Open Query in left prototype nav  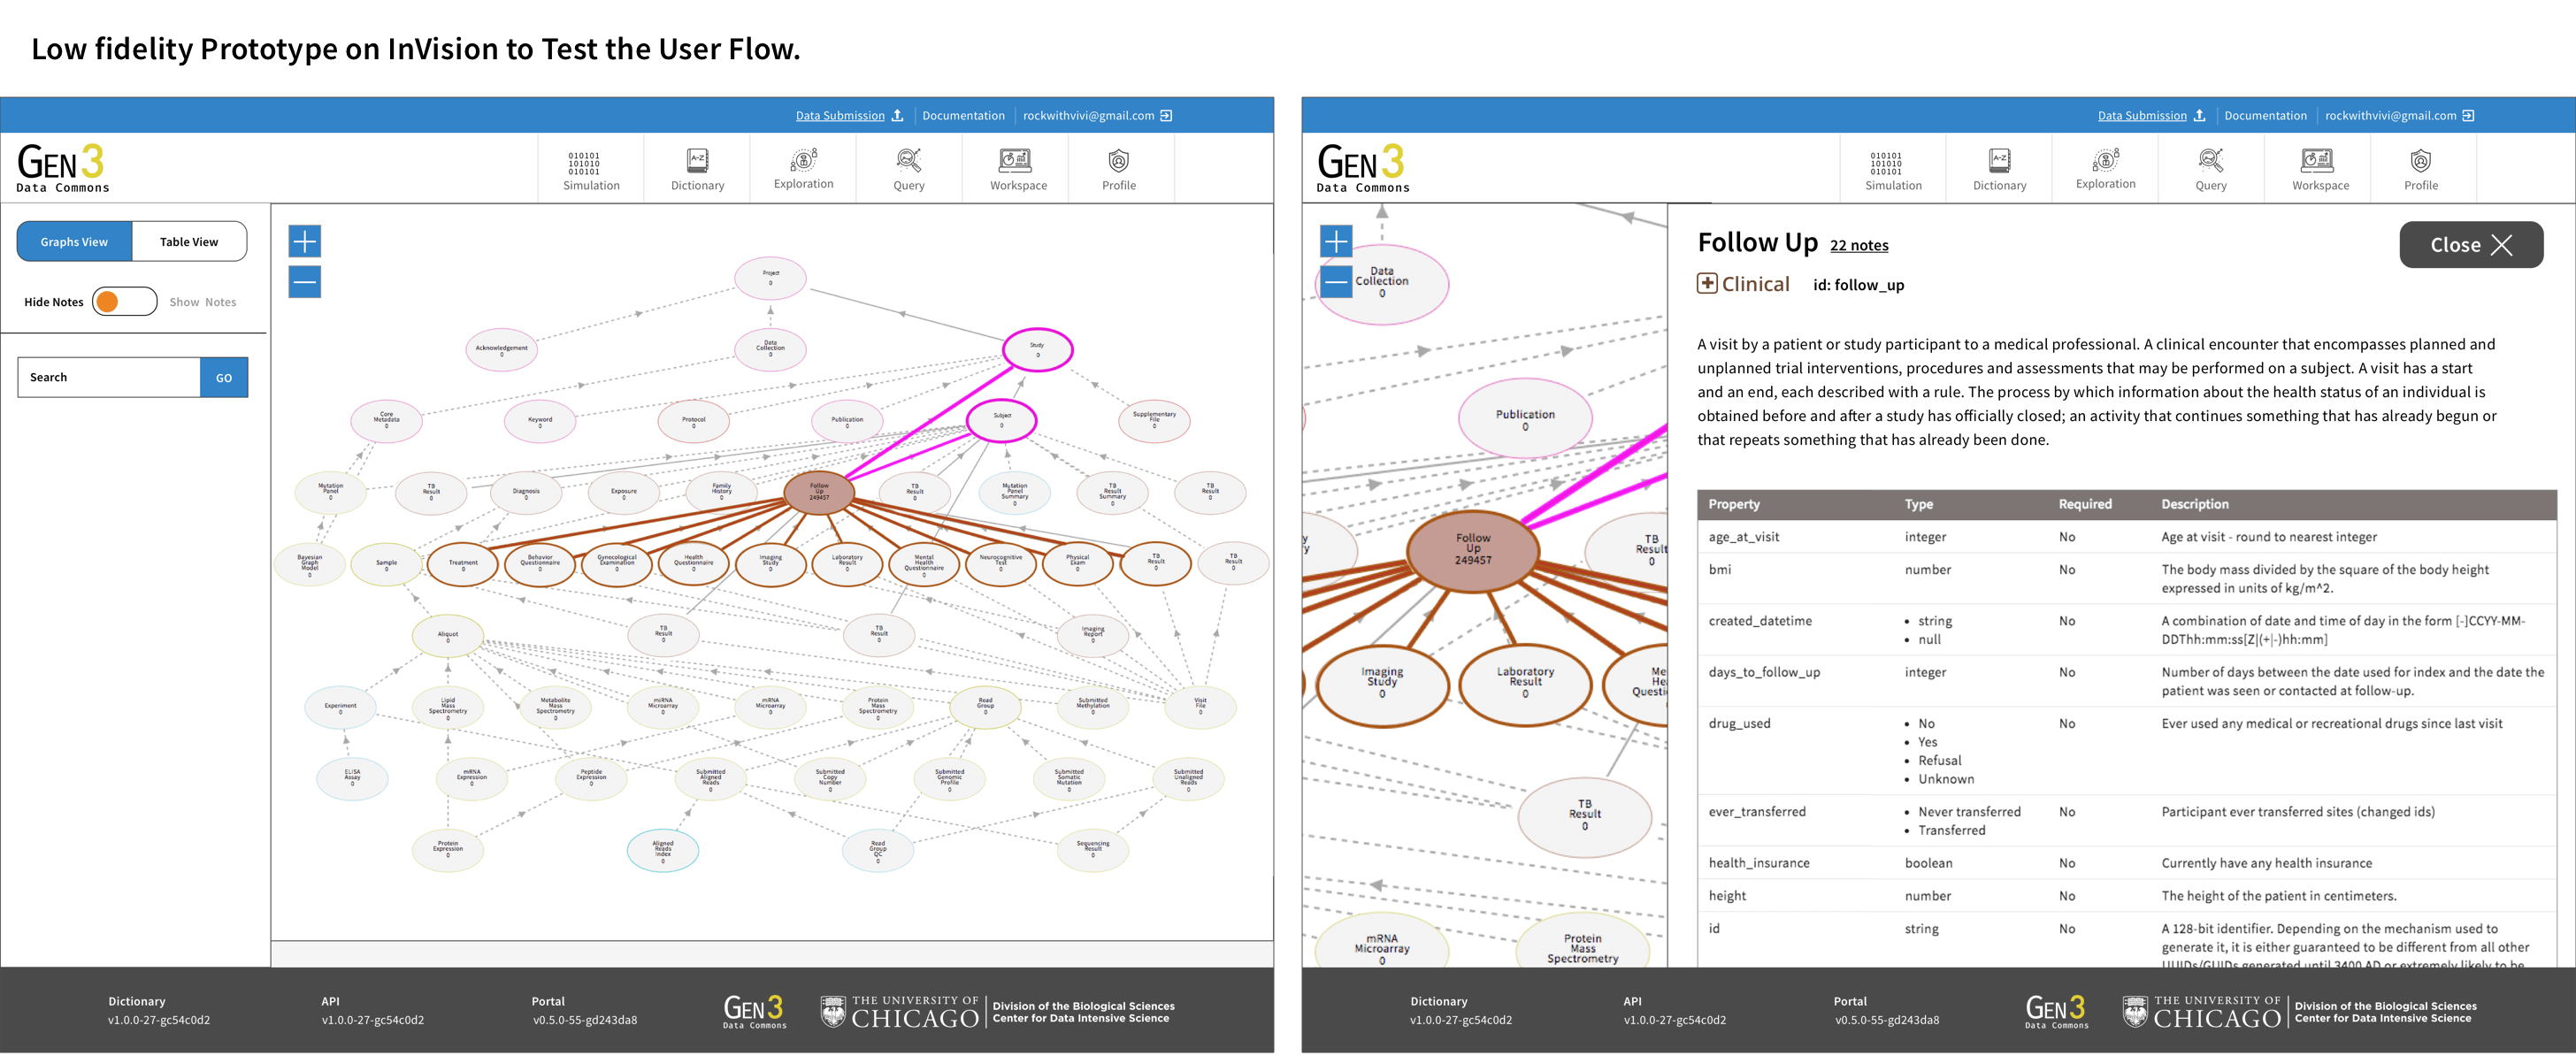[x=909, y=169]
